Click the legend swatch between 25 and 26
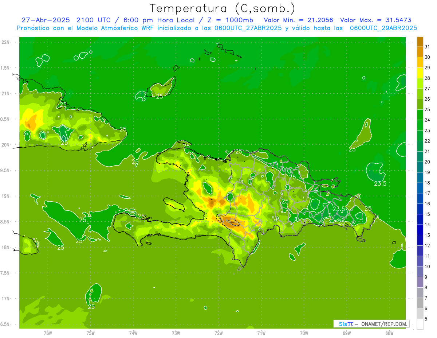 click(420, 104)
